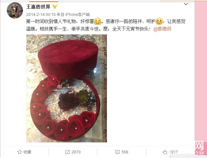Click the orange verified V badge
Image resolution: width=207 pixels, height=158 pixels.
[55, 7]
